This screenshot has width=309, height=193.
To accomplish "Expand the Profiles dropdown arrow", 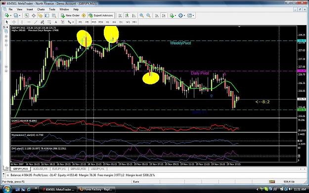I will pyautogui.click(x=20, y=15).
